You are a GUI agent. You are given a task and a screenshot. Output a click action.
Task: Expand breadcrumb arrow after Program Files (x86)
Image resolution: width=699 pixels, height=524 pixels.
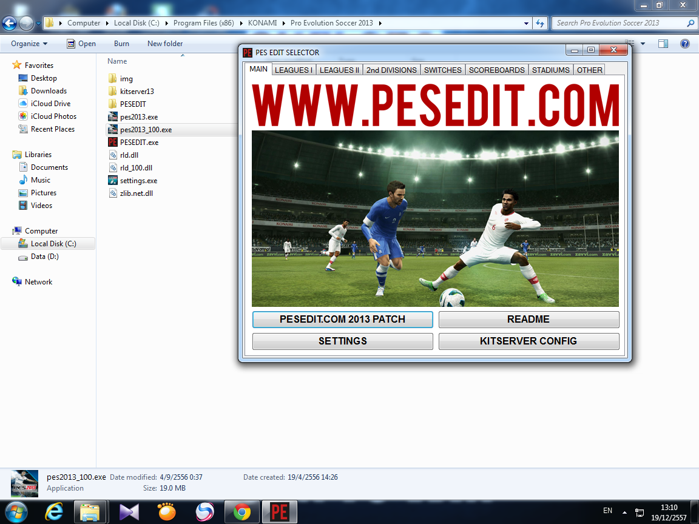pyautogui.click(x=241, y=23)
